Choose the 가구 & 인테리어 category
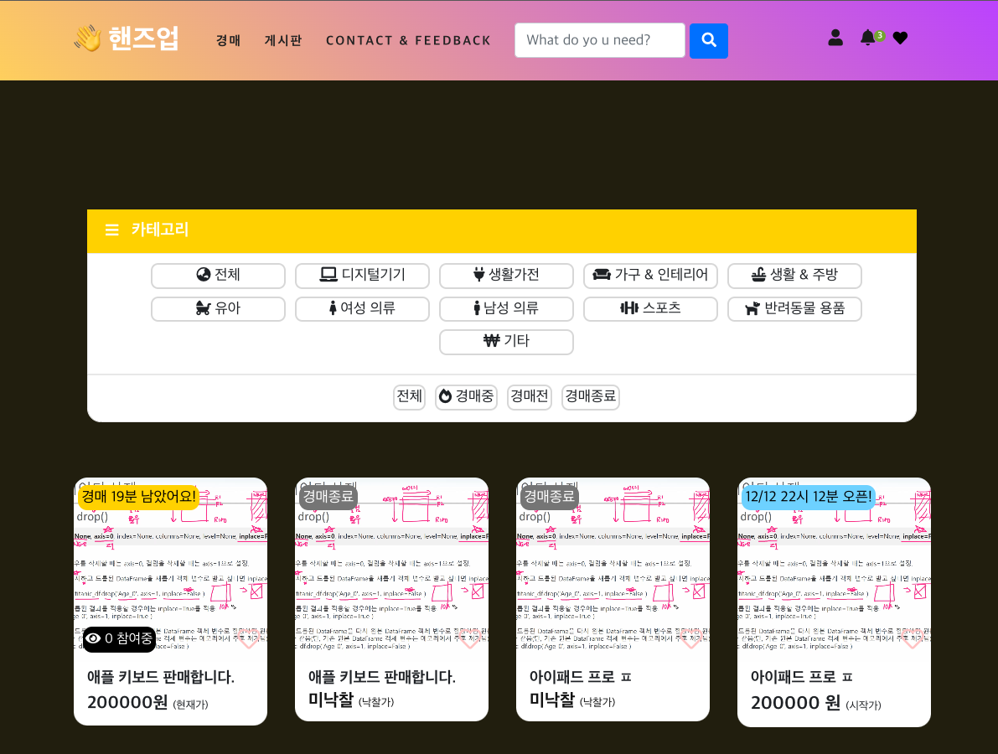The height and width of the screenshot is (754, 998). pyautogui.click(x=650, y=276)
